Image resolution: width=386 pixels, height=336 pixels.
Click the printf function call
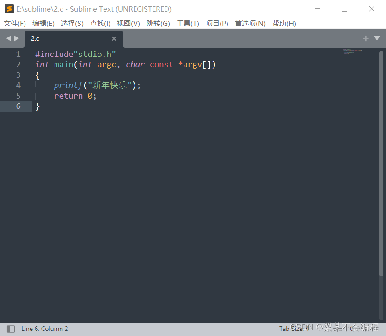(x=68, y=85)
